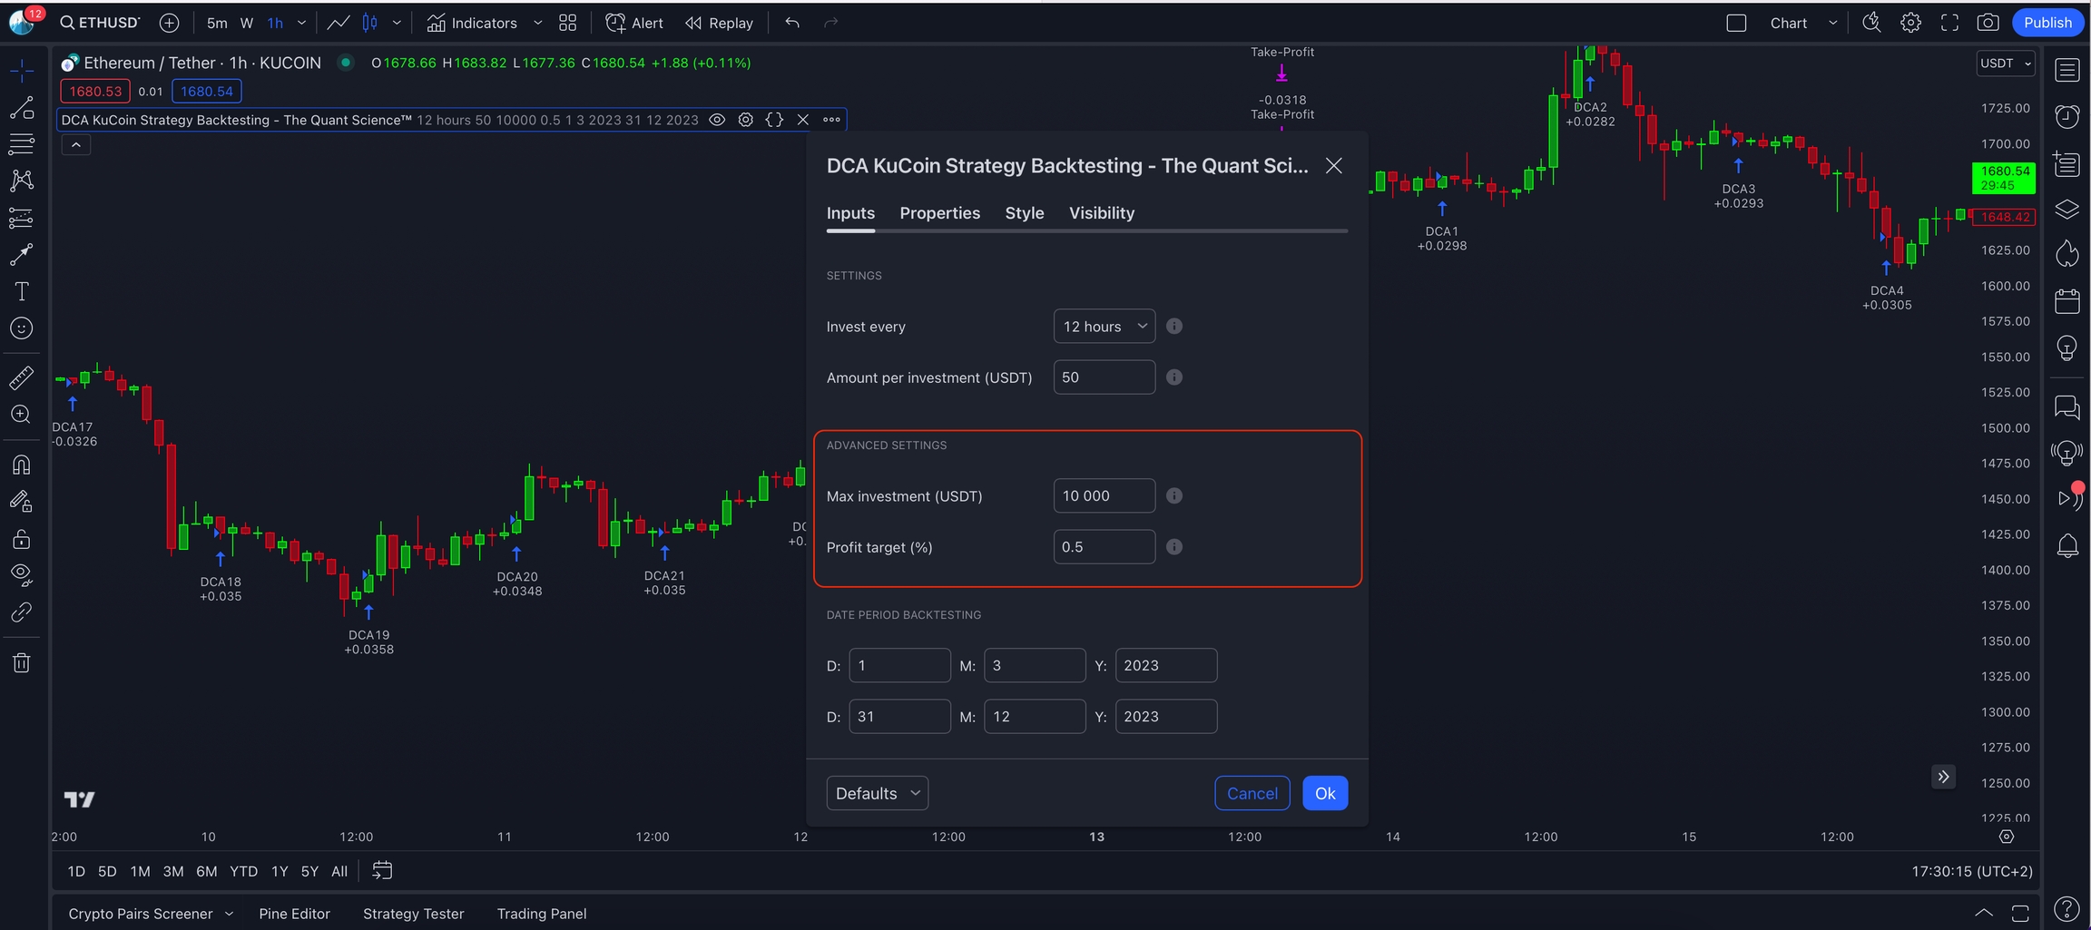
Task: Select the Text drawing tool
Action: (21, 291)
